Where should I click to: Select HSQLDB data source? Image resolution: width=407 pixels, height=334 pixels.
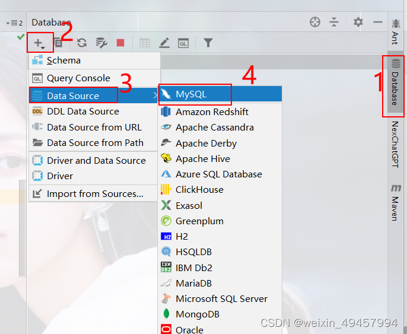tap(220, 252)
